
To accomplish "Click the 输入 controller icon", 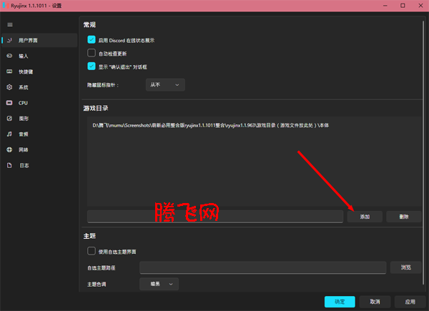I will tap(9, 56).
